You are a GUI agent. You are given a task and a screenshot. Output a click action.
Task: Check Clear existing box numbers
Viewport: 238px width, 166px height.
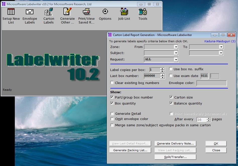click(112, 83)
